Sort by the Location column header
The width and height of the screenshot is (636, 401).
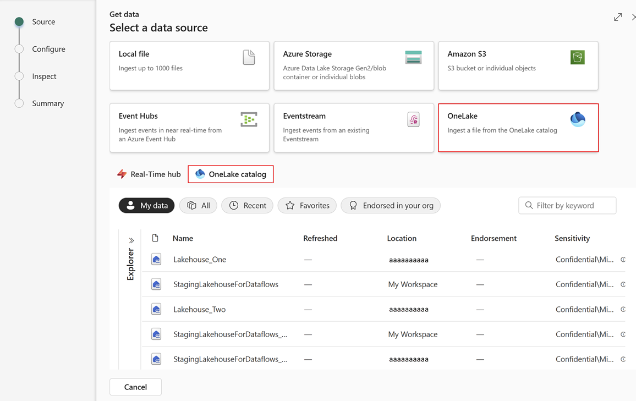tap(402, 238)
